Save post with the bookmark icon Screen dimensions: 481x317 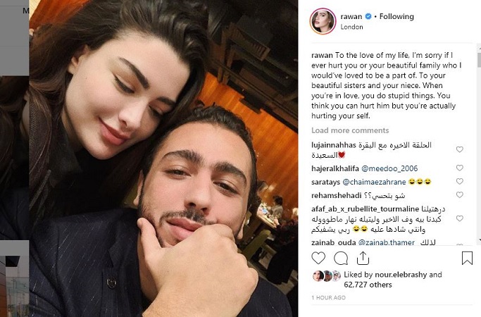click(x=467, y=258)
